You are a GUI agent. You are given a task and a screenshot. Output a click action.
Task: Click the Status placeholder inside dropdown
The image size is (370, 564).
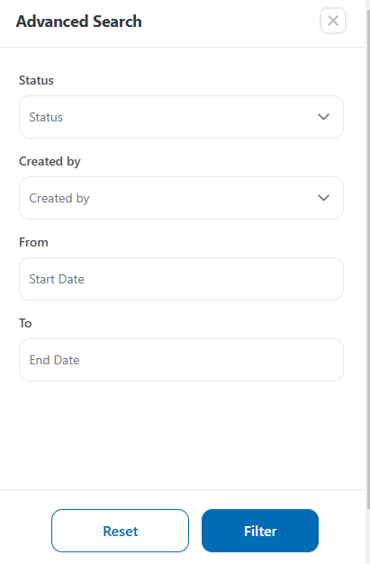point(46,117)
